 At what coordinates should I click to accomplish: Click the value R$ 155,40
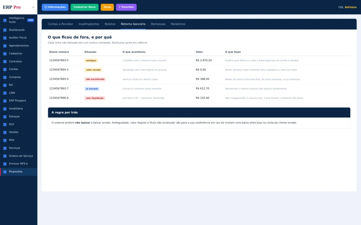tap(202, 98)
